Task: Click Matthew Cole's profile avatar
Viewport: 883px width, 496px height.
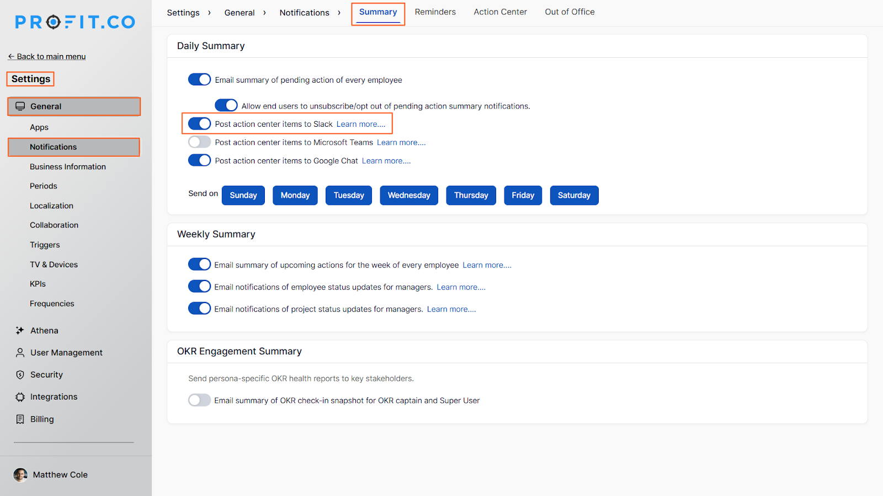Action: click(20, 475)
